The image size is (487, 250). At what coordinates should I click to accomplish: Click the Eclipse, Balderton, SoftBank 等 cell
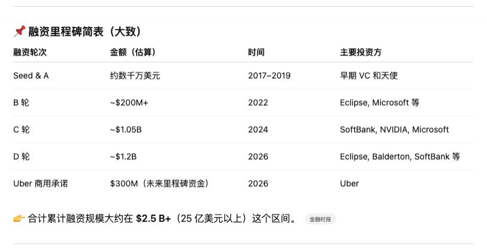point(400,157)
